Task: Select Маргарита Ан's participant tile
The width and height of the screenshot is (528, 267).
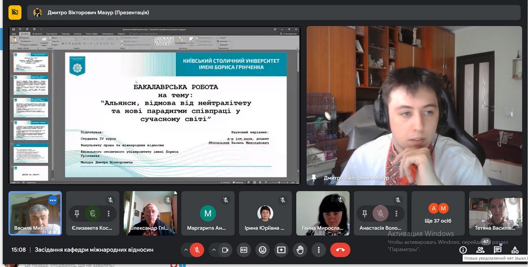Action: pos(208,213)
